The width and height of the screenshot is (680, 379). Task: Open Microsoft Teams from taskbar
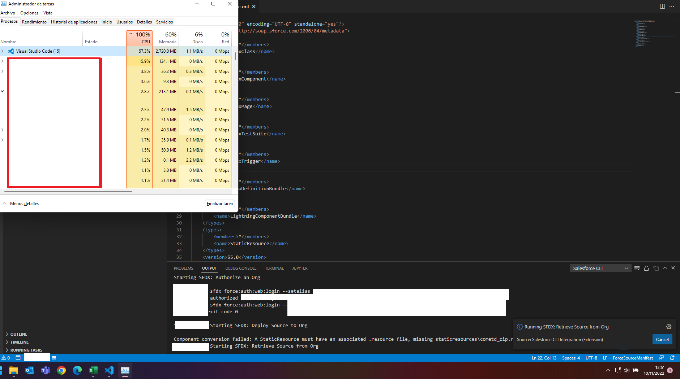pos(45,370)
